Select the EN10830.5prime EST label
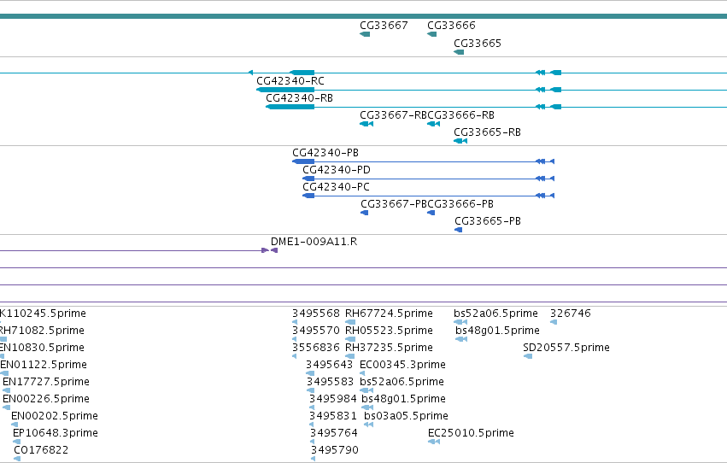The height and width of the screenshot is (463, 727). pos(42,348)
